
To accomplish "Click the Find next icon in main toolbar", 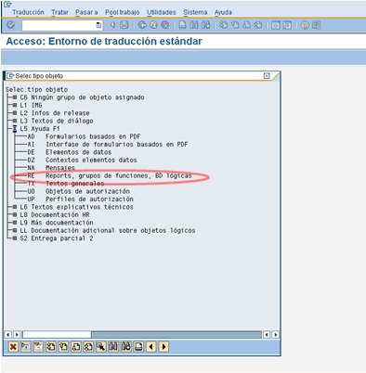I will click(x=205, y=25).
